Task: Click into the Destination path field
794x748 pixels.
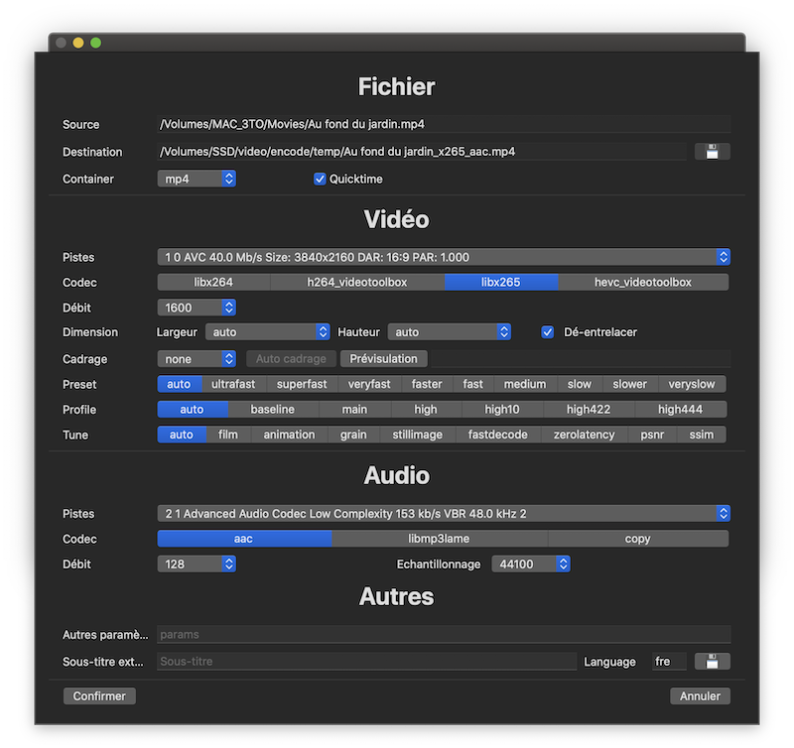Action: 422,152
